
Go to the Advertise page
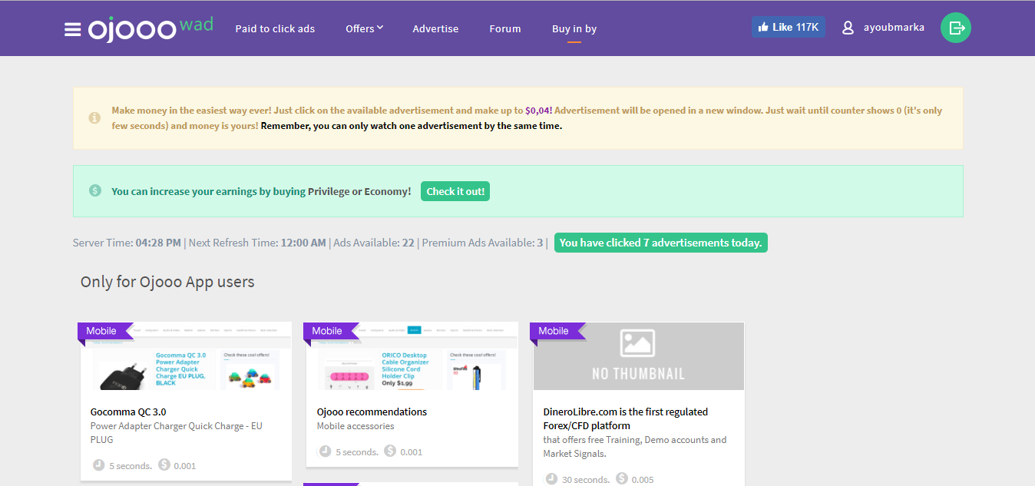pyautogui.click(x=435, y=28)
